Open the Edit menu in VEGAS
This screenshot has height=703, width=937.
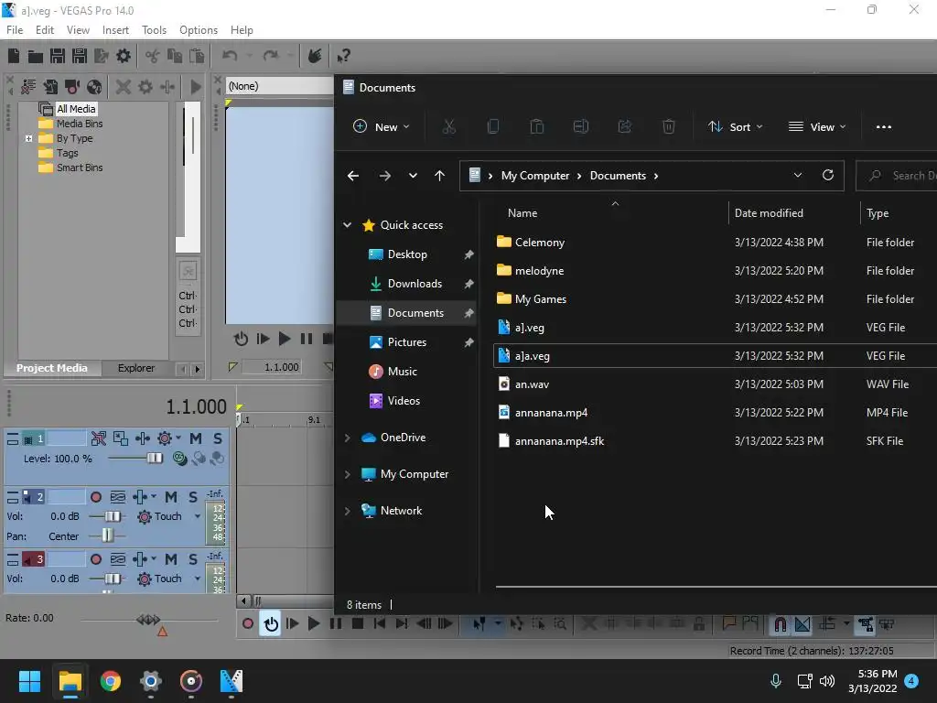(x=45, y=30)
